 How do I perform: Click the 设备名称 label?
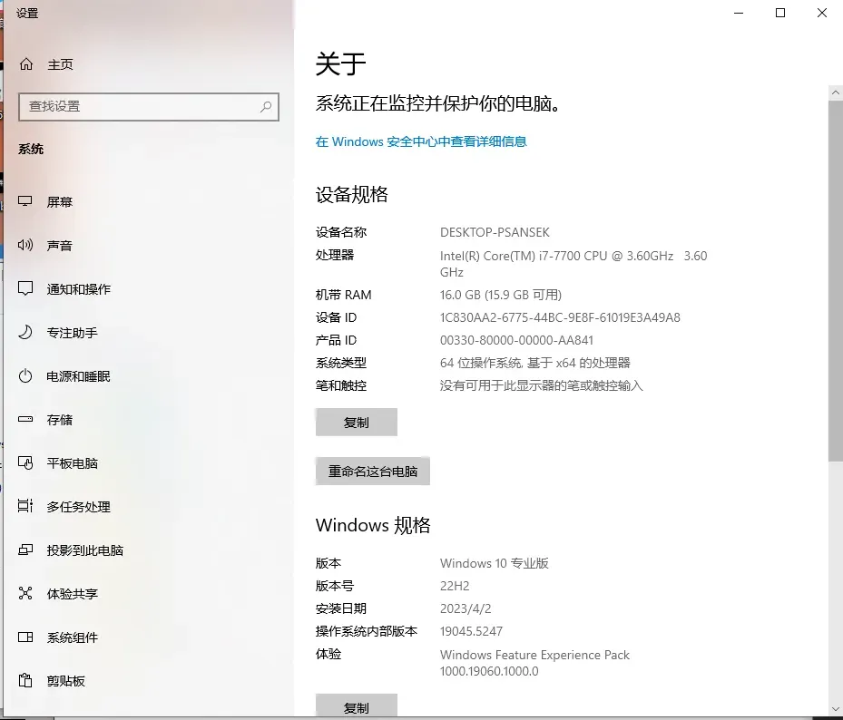[341, 232]
